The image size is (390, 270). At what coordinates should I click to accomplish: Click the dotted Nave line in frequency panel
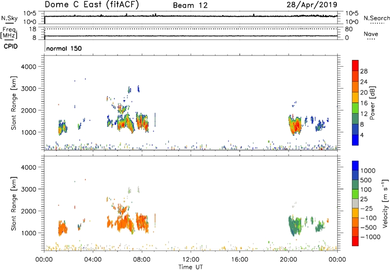pyautogui.click(x=191, y=29)
